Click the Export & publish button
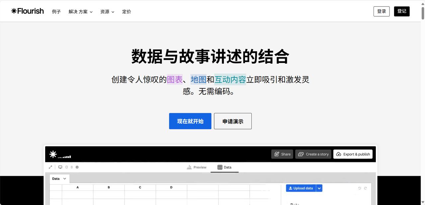This screenshot has width=425, height=205. 353,154
